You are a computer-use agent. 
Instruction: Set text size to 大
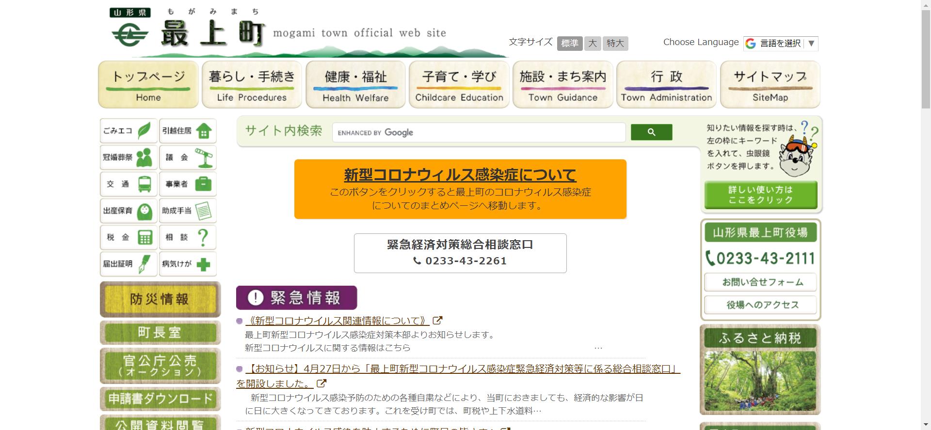click(x=593, y=43)
